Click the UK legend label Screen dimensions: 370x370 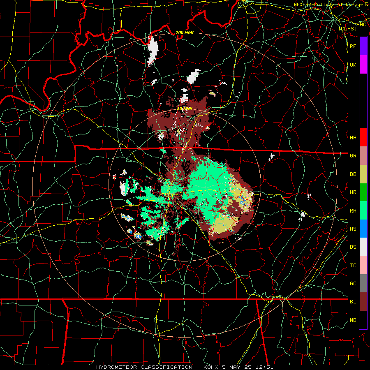[353, 65]
